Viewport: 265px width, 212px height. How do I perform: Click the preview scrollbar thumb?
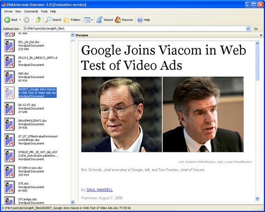[x=257, y=63]
